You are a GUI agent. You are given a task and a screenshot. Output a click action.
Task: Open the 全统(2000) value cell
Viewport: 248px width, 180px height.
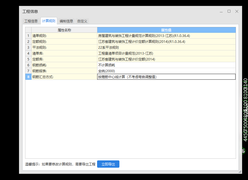[x=166, y=71]
